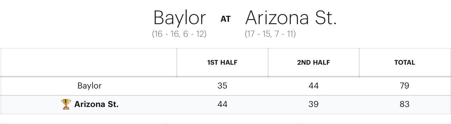Click the bold Arizona St. row label
Screen dimensions: 451x124
click(x=96, y=104)
